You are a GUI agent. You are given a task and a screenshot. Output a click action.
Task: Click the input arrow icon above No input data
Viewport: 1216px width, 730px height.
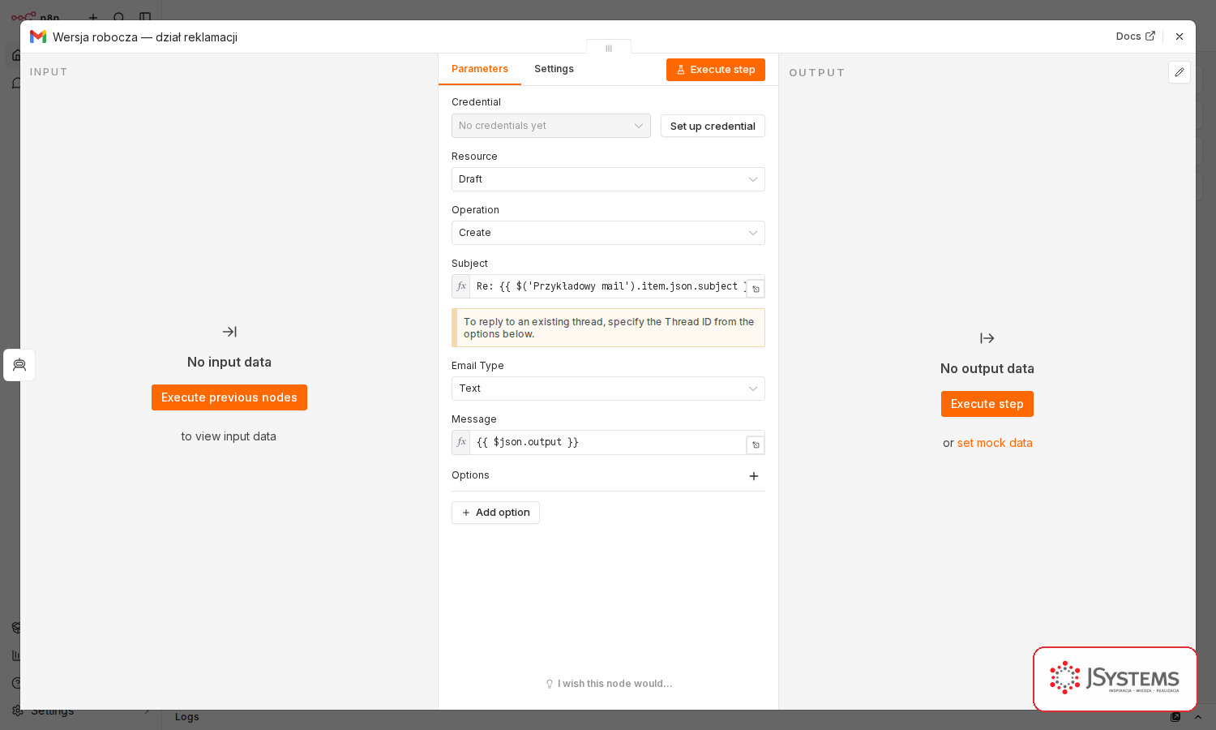[x=229, y=332]
